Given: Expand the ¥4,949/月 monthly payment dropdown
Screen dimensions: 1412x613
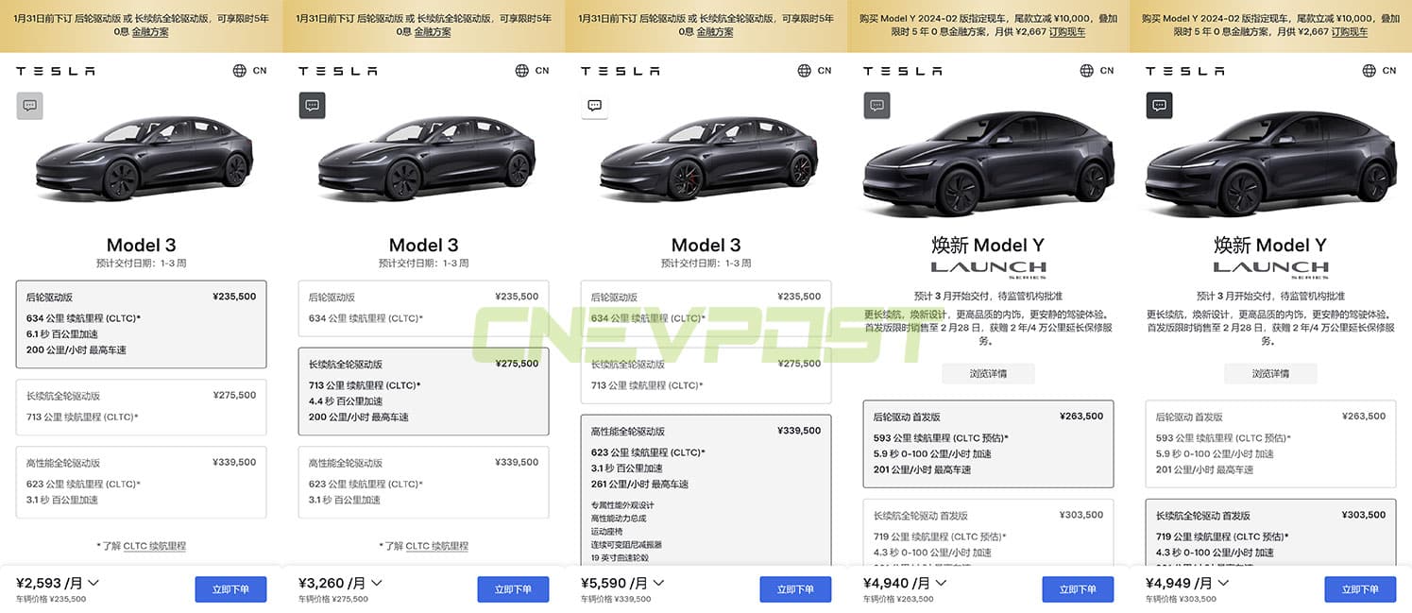Looking at the screenshot, I should pyautogui.click(x=1224, y=582).
